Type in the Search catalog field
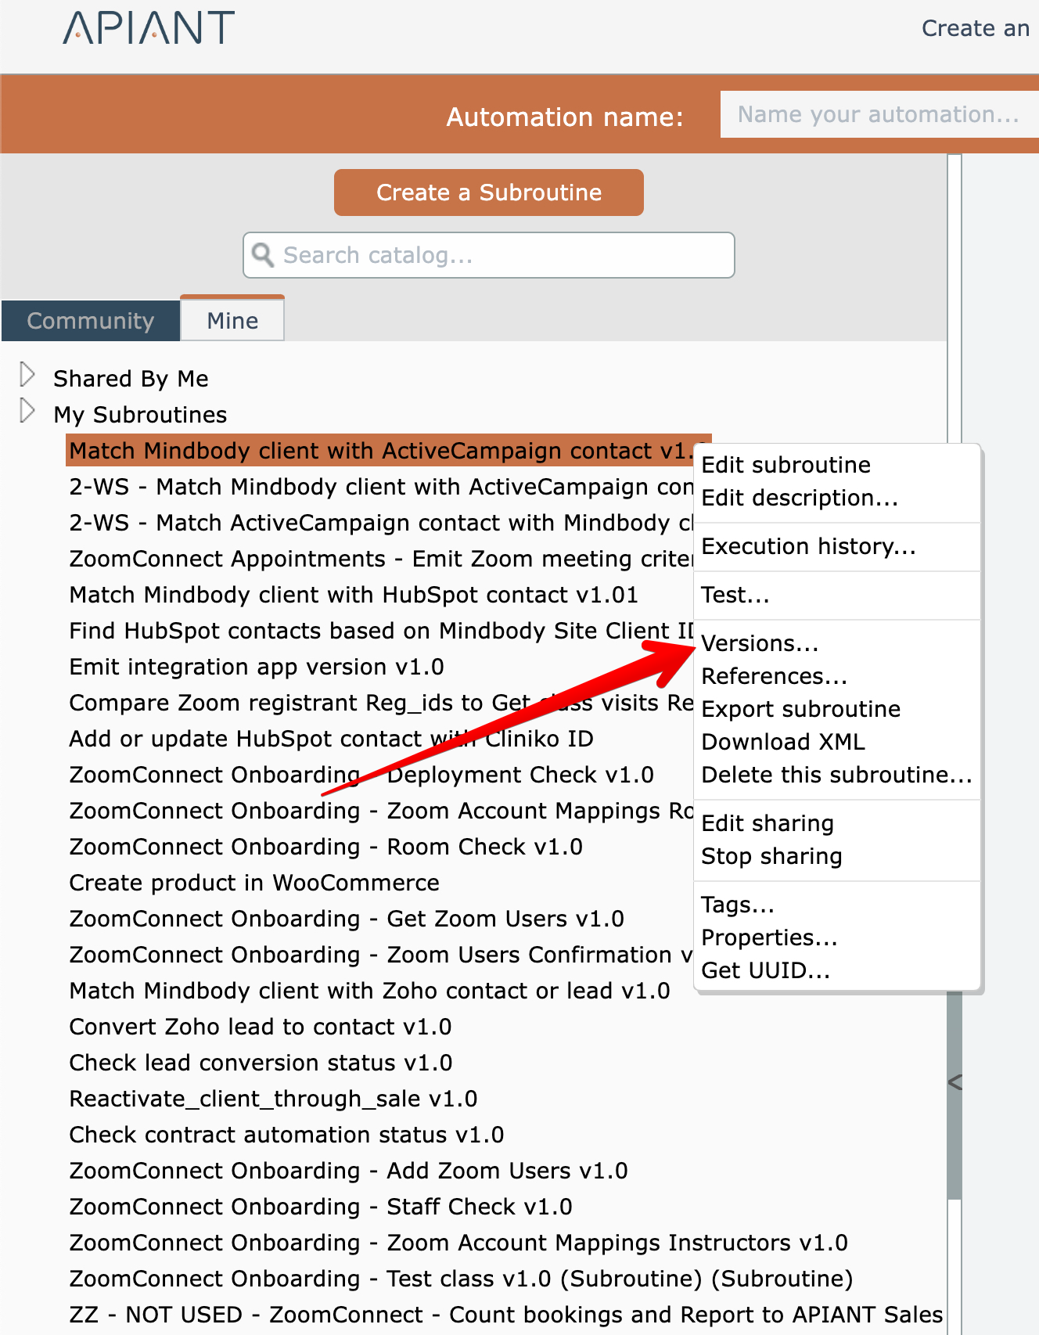 (501, 255)
